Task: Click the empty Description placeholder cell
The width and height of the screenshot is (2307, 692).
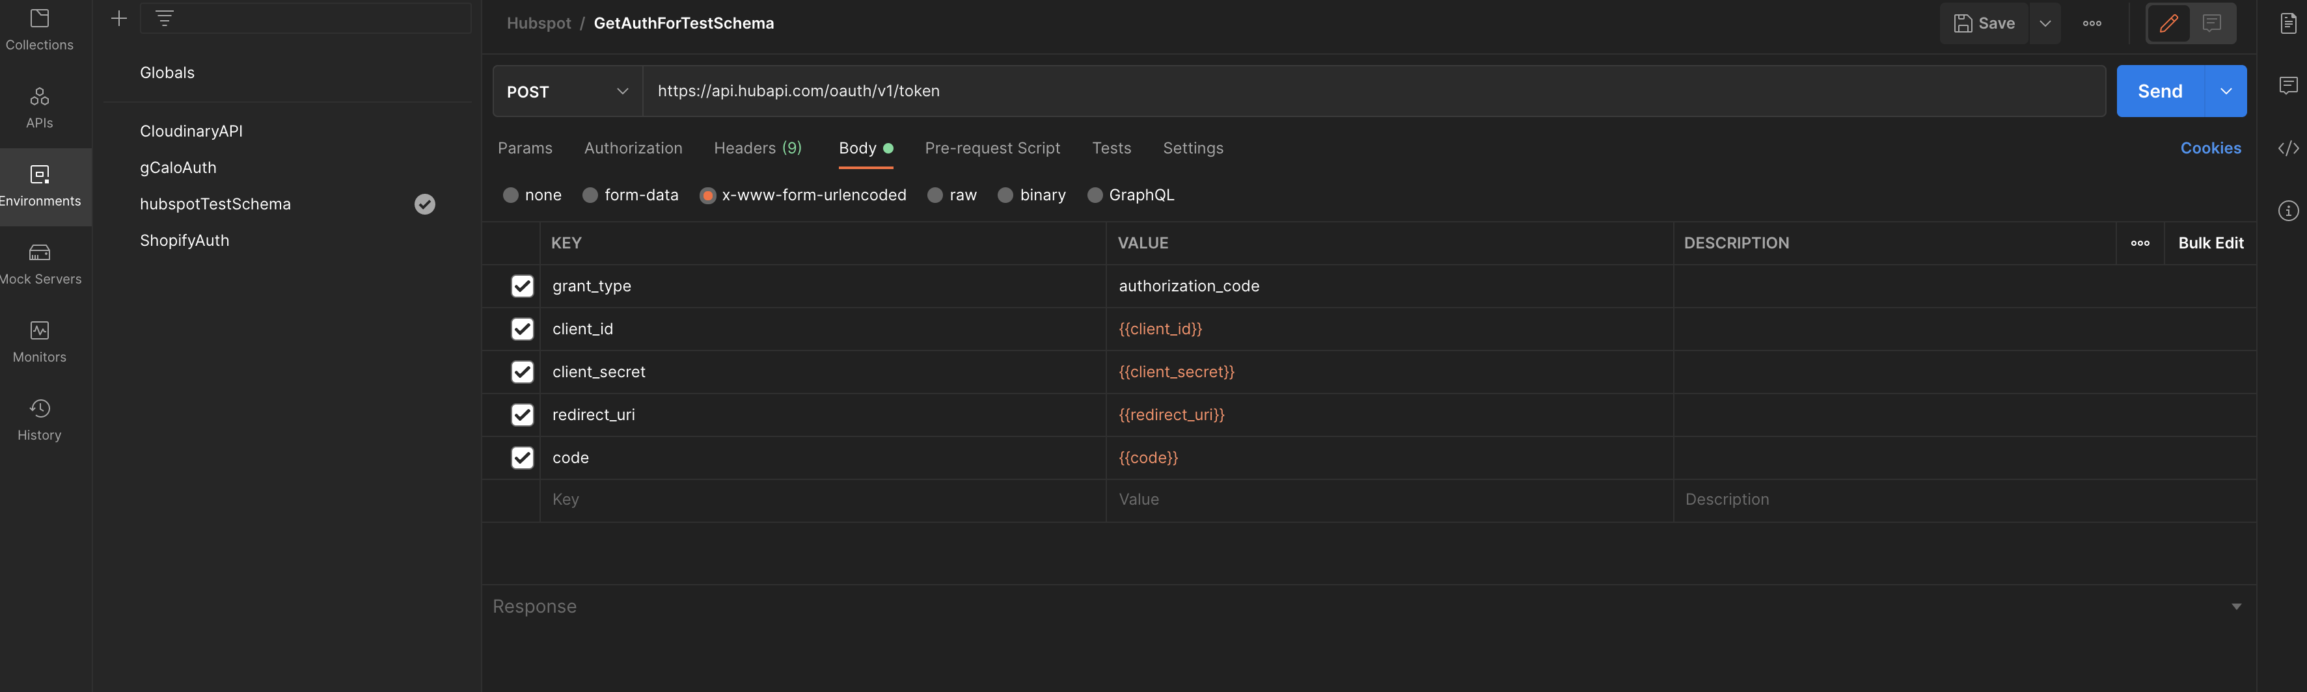Action: [1964, 499]
